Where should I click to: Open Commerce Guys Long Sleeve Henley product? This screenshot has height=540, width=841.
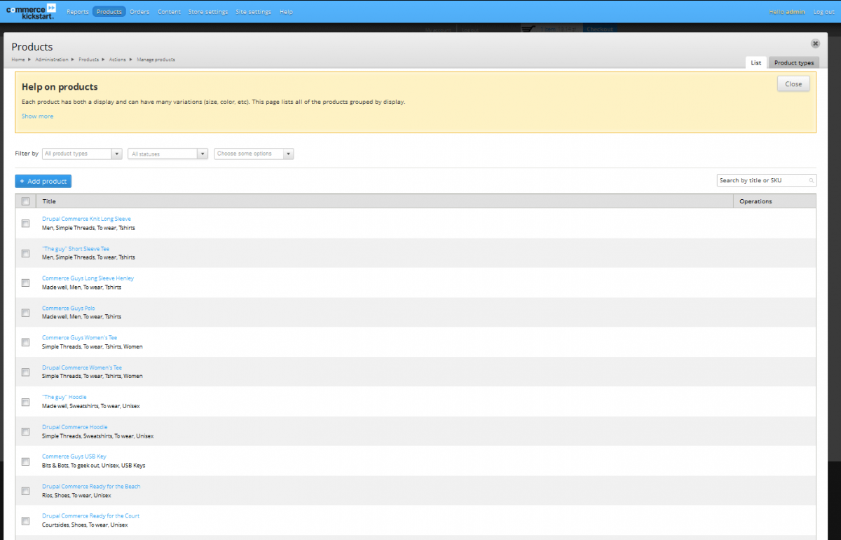coord(88,278)
